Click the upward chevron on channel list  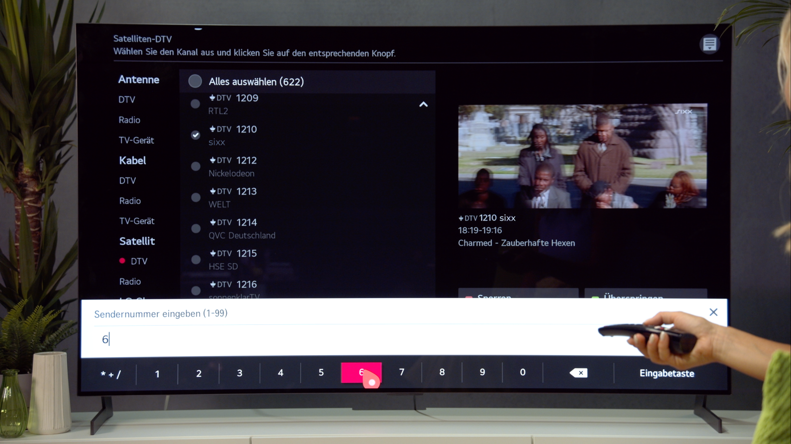pos(424,104)
